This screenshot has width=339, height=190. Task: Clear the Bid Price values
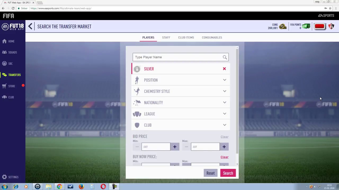click(224, 137)
